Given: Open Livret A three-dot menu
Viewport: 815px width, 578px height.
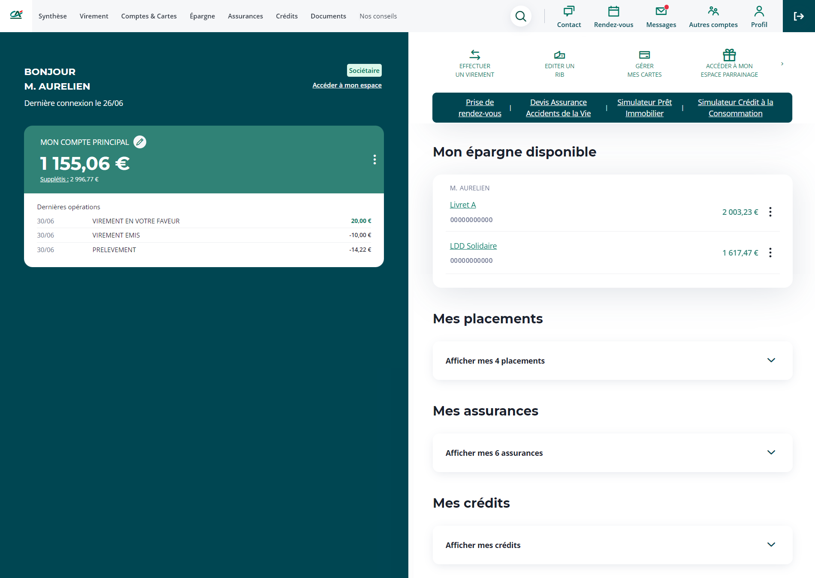Looking at the screenshot, I should coord(770,212).
